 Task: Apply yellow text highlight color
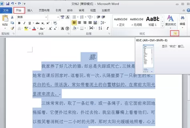pyautogui.click(x=26, y=29)
